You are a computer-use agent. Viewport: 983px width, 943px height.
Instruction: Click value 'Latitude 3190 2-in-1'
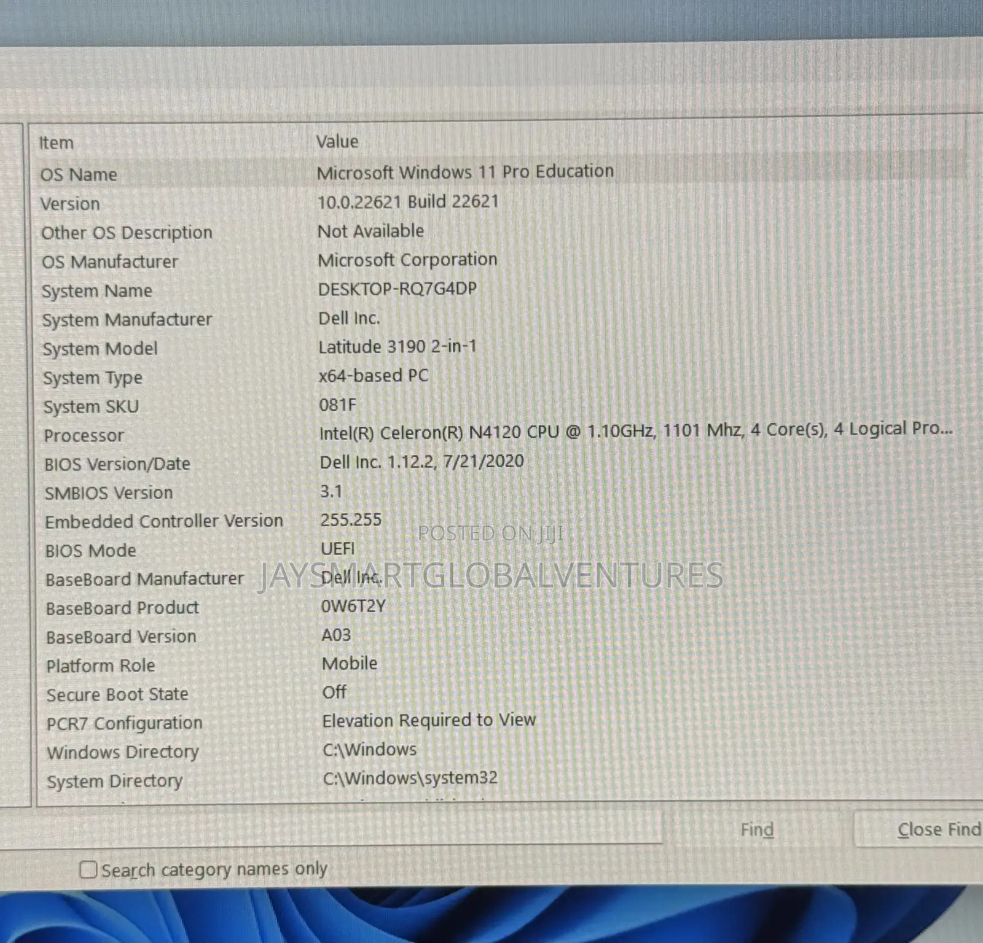click(x=398, y=347)
